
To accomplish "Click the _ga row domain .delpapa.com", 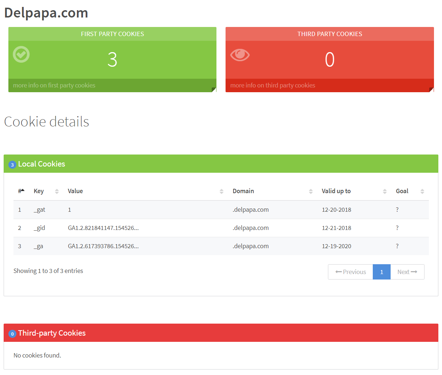I will click(x=251, y=246).
